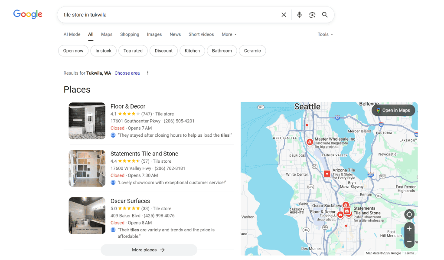Enable the Top rated filter chip

pyautogui.click(x=133, y=51)
